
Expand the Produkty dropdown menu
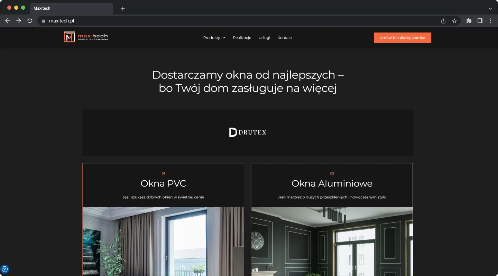click(214, 38)
